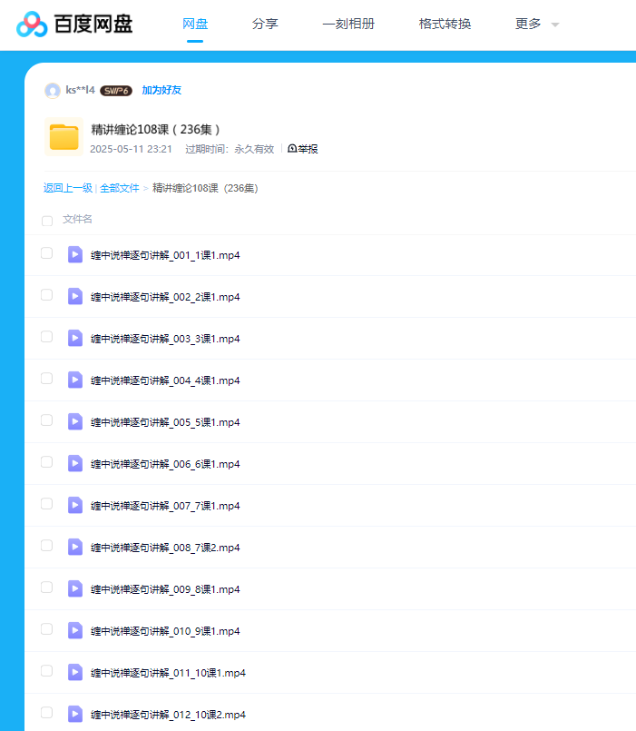The height and width of the screenshot is (731, 636).
Task: Open the 一刻相册 tab
Action: pos(348,25)
